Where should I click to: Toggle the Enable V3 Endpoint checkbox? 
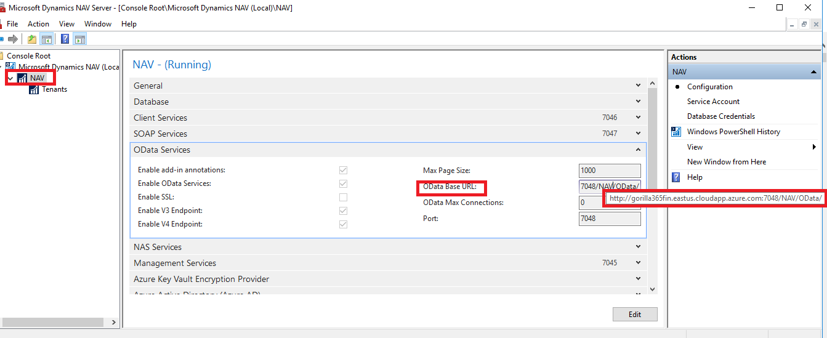point(343,211)
